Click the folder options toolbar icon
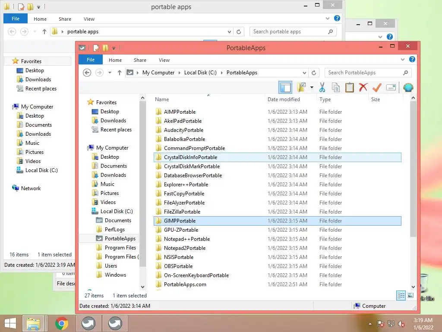This screenshot has height=332, width=442. click(301, 87)
